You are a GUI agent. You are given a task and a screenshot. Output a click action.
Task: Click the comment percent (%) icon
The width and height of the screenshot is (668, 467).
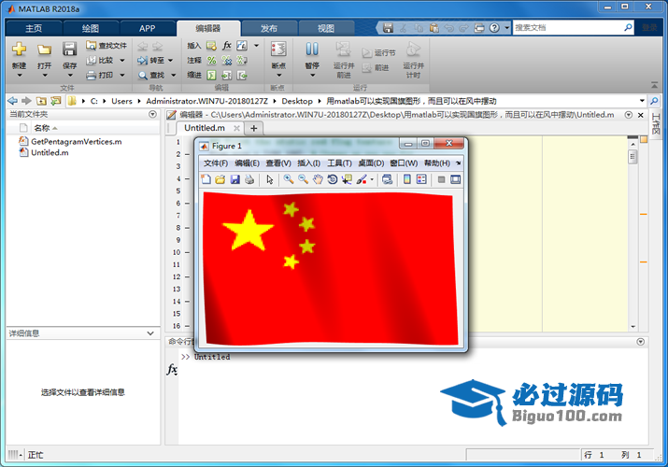pos(211,61)
